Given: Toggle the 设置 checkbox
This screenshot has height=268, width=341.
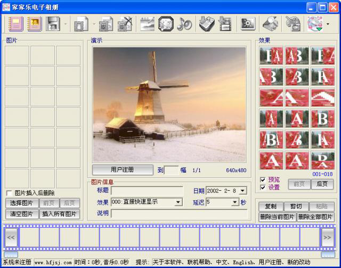Looking at the screenshot, I should [x=263, y=188].
